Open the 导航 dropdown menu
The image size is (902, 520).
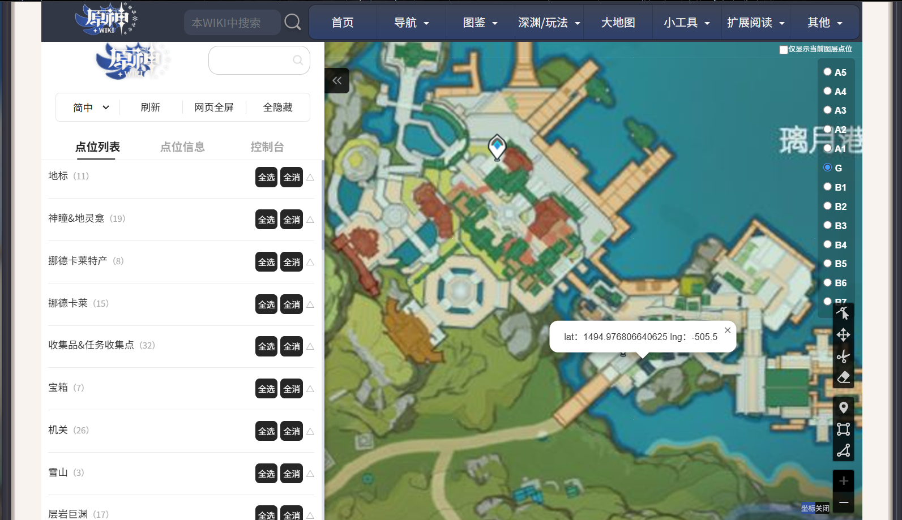[412, 23]
